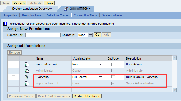
Task: Focus the Search For input field
Action: click(43, 35)
